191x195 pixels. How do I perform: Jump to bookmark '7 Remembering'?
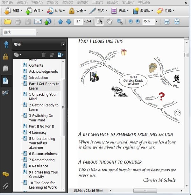pyautogui.click(x=42, y=160)
